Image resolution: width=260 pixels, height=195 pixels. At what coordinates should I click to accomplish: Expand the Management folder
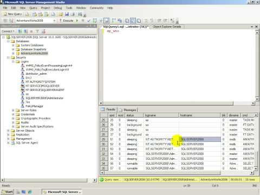8,139
